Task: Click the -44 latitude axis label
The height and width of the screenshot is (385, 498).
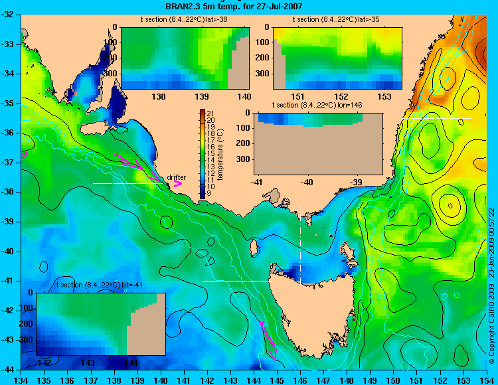Action: click(8, 370)
